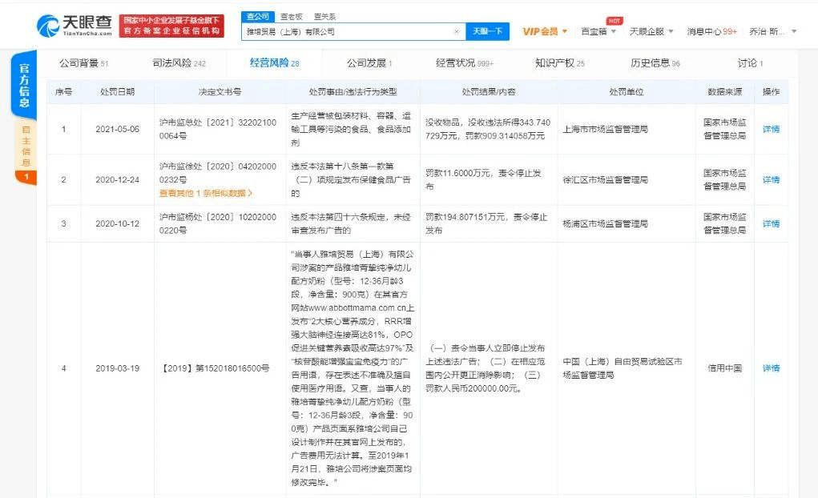Select the date cell 2020-10-12
This screenshot has height=498, width=818.
coord(118,223)
